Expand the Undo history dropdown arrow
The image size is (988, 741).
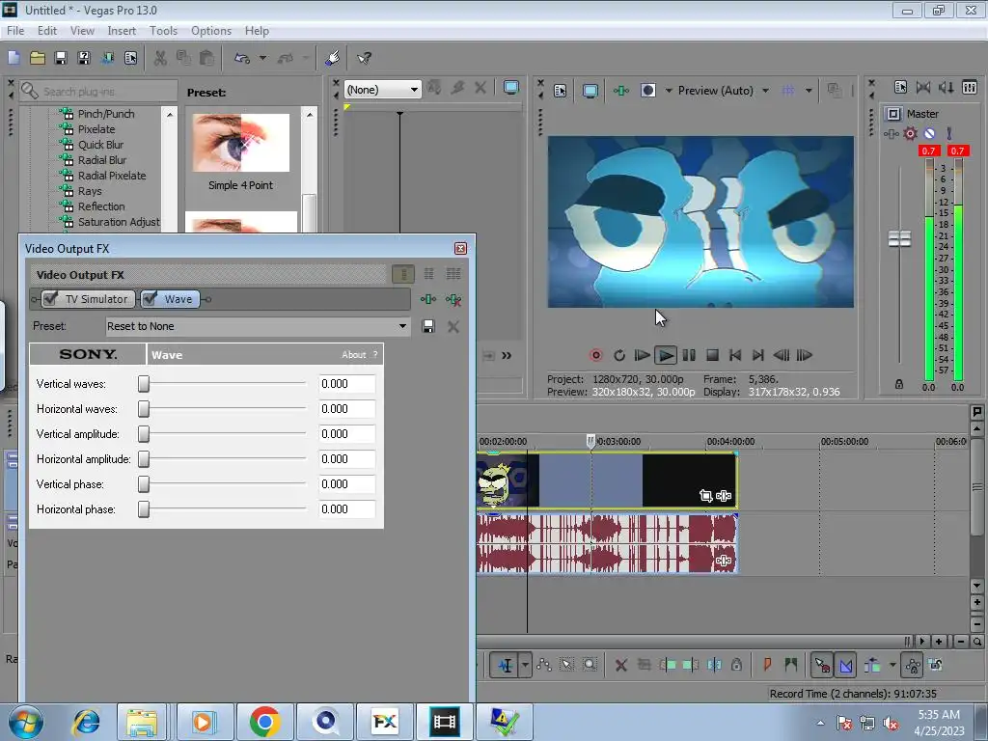click(x=262, y=58)
